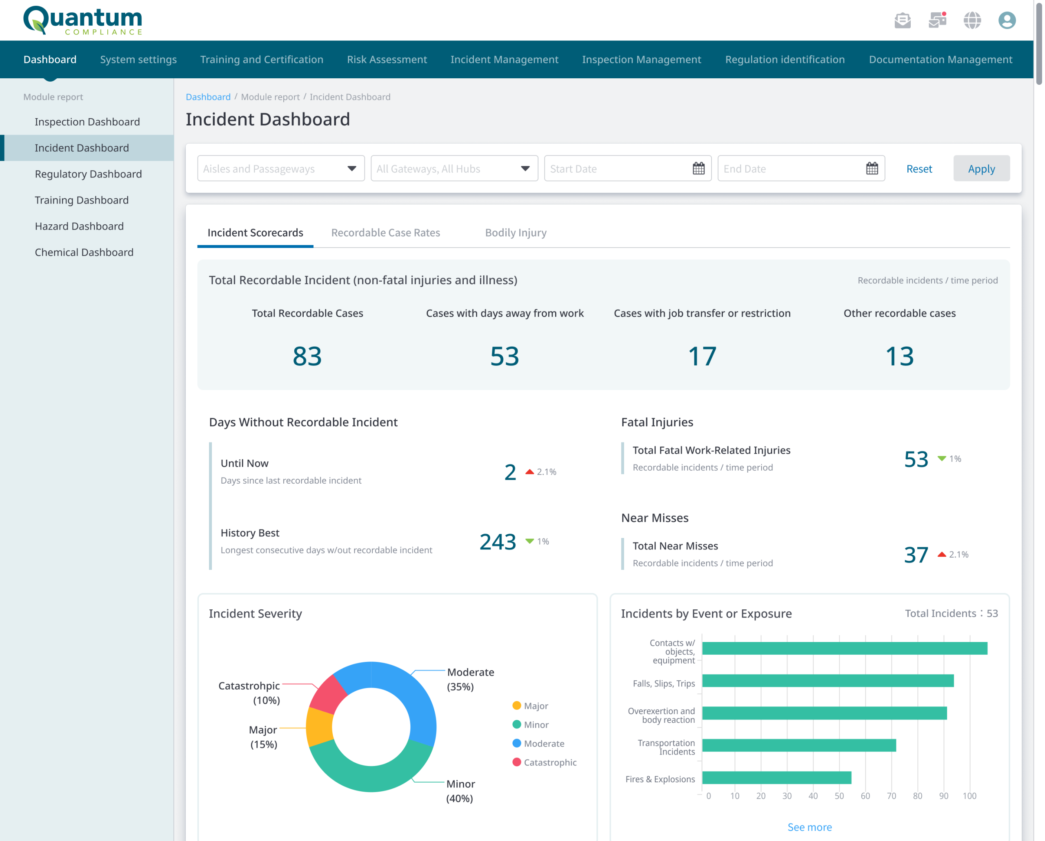This screenshot has height=841, width=1045.
Task: Click the Overexertion and body reaction bar
Action: pos(824,713)
